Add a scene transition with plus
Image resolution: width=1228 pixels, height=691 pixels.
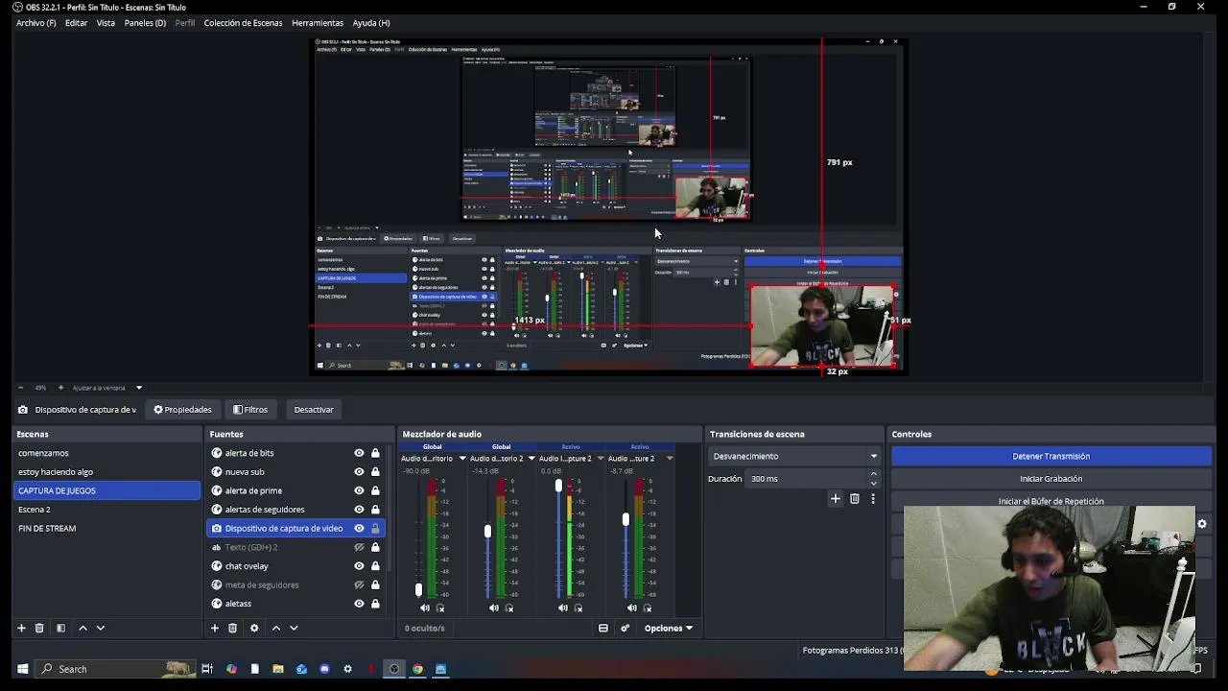pos(836,498)
